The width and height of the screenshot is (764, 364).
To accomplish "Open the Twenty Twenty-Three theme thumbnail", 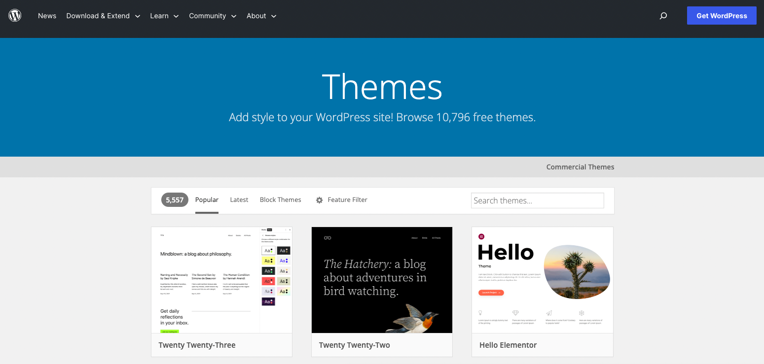I will click(221, 280).
